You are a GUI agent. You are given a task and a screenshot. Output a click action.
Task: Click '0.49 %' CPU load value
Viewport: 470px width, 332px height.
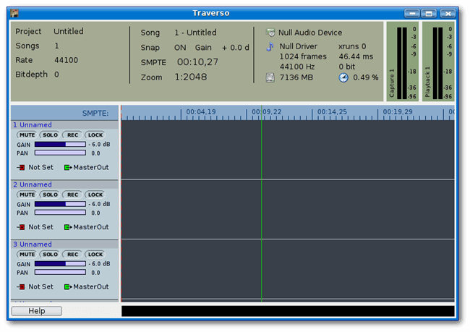[365, 77]
